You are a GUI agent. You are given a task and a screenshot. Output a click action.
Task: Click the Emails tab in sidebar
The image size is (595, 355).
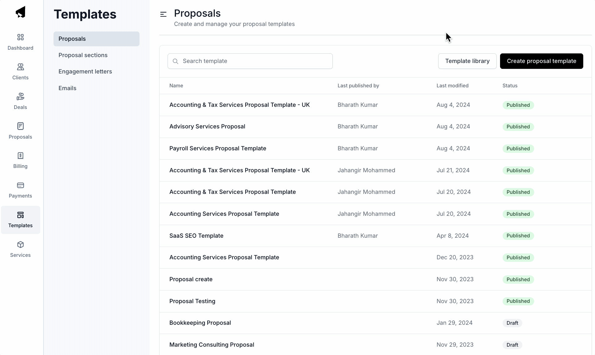67,88
